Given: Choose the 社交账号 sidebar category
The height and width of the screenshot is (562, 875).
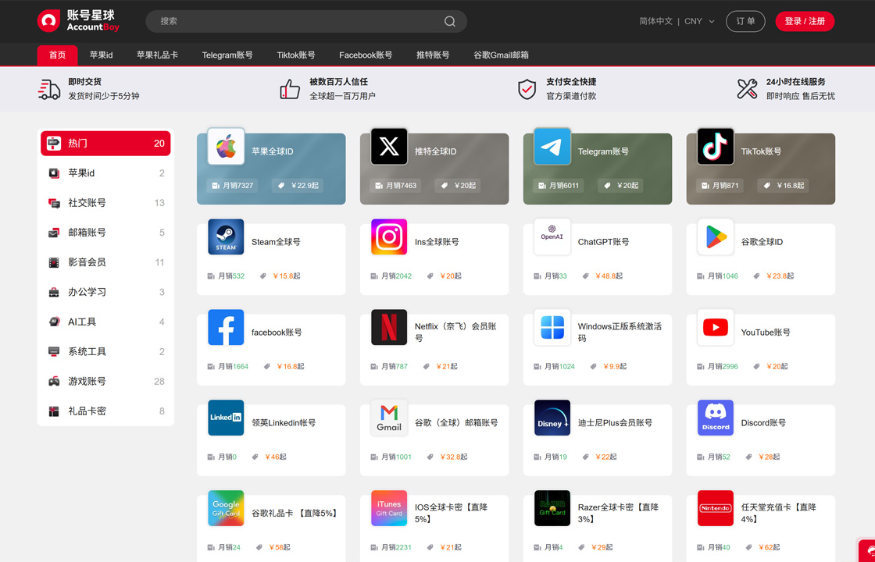Looking at the screenshot, I should tap(105, 203).
